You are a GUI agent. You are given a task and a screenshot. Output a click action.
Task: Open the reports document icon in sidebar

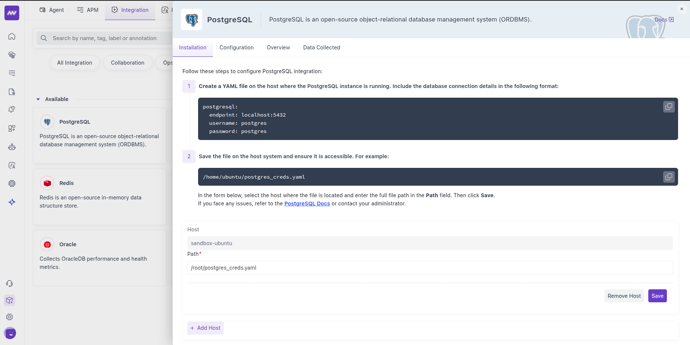point(12,92)
